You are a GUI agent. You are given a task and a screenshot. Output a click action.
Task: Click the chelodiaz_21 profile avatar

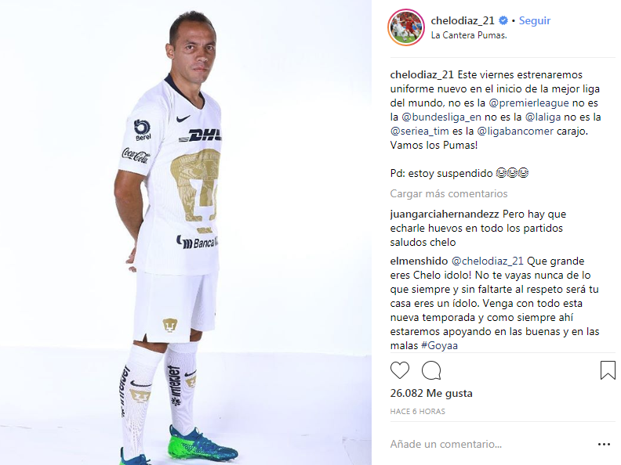tap(406, 27)
